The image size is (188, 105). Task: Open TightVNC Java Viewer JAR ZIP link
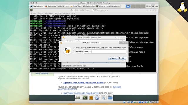[x=83, y=83]
